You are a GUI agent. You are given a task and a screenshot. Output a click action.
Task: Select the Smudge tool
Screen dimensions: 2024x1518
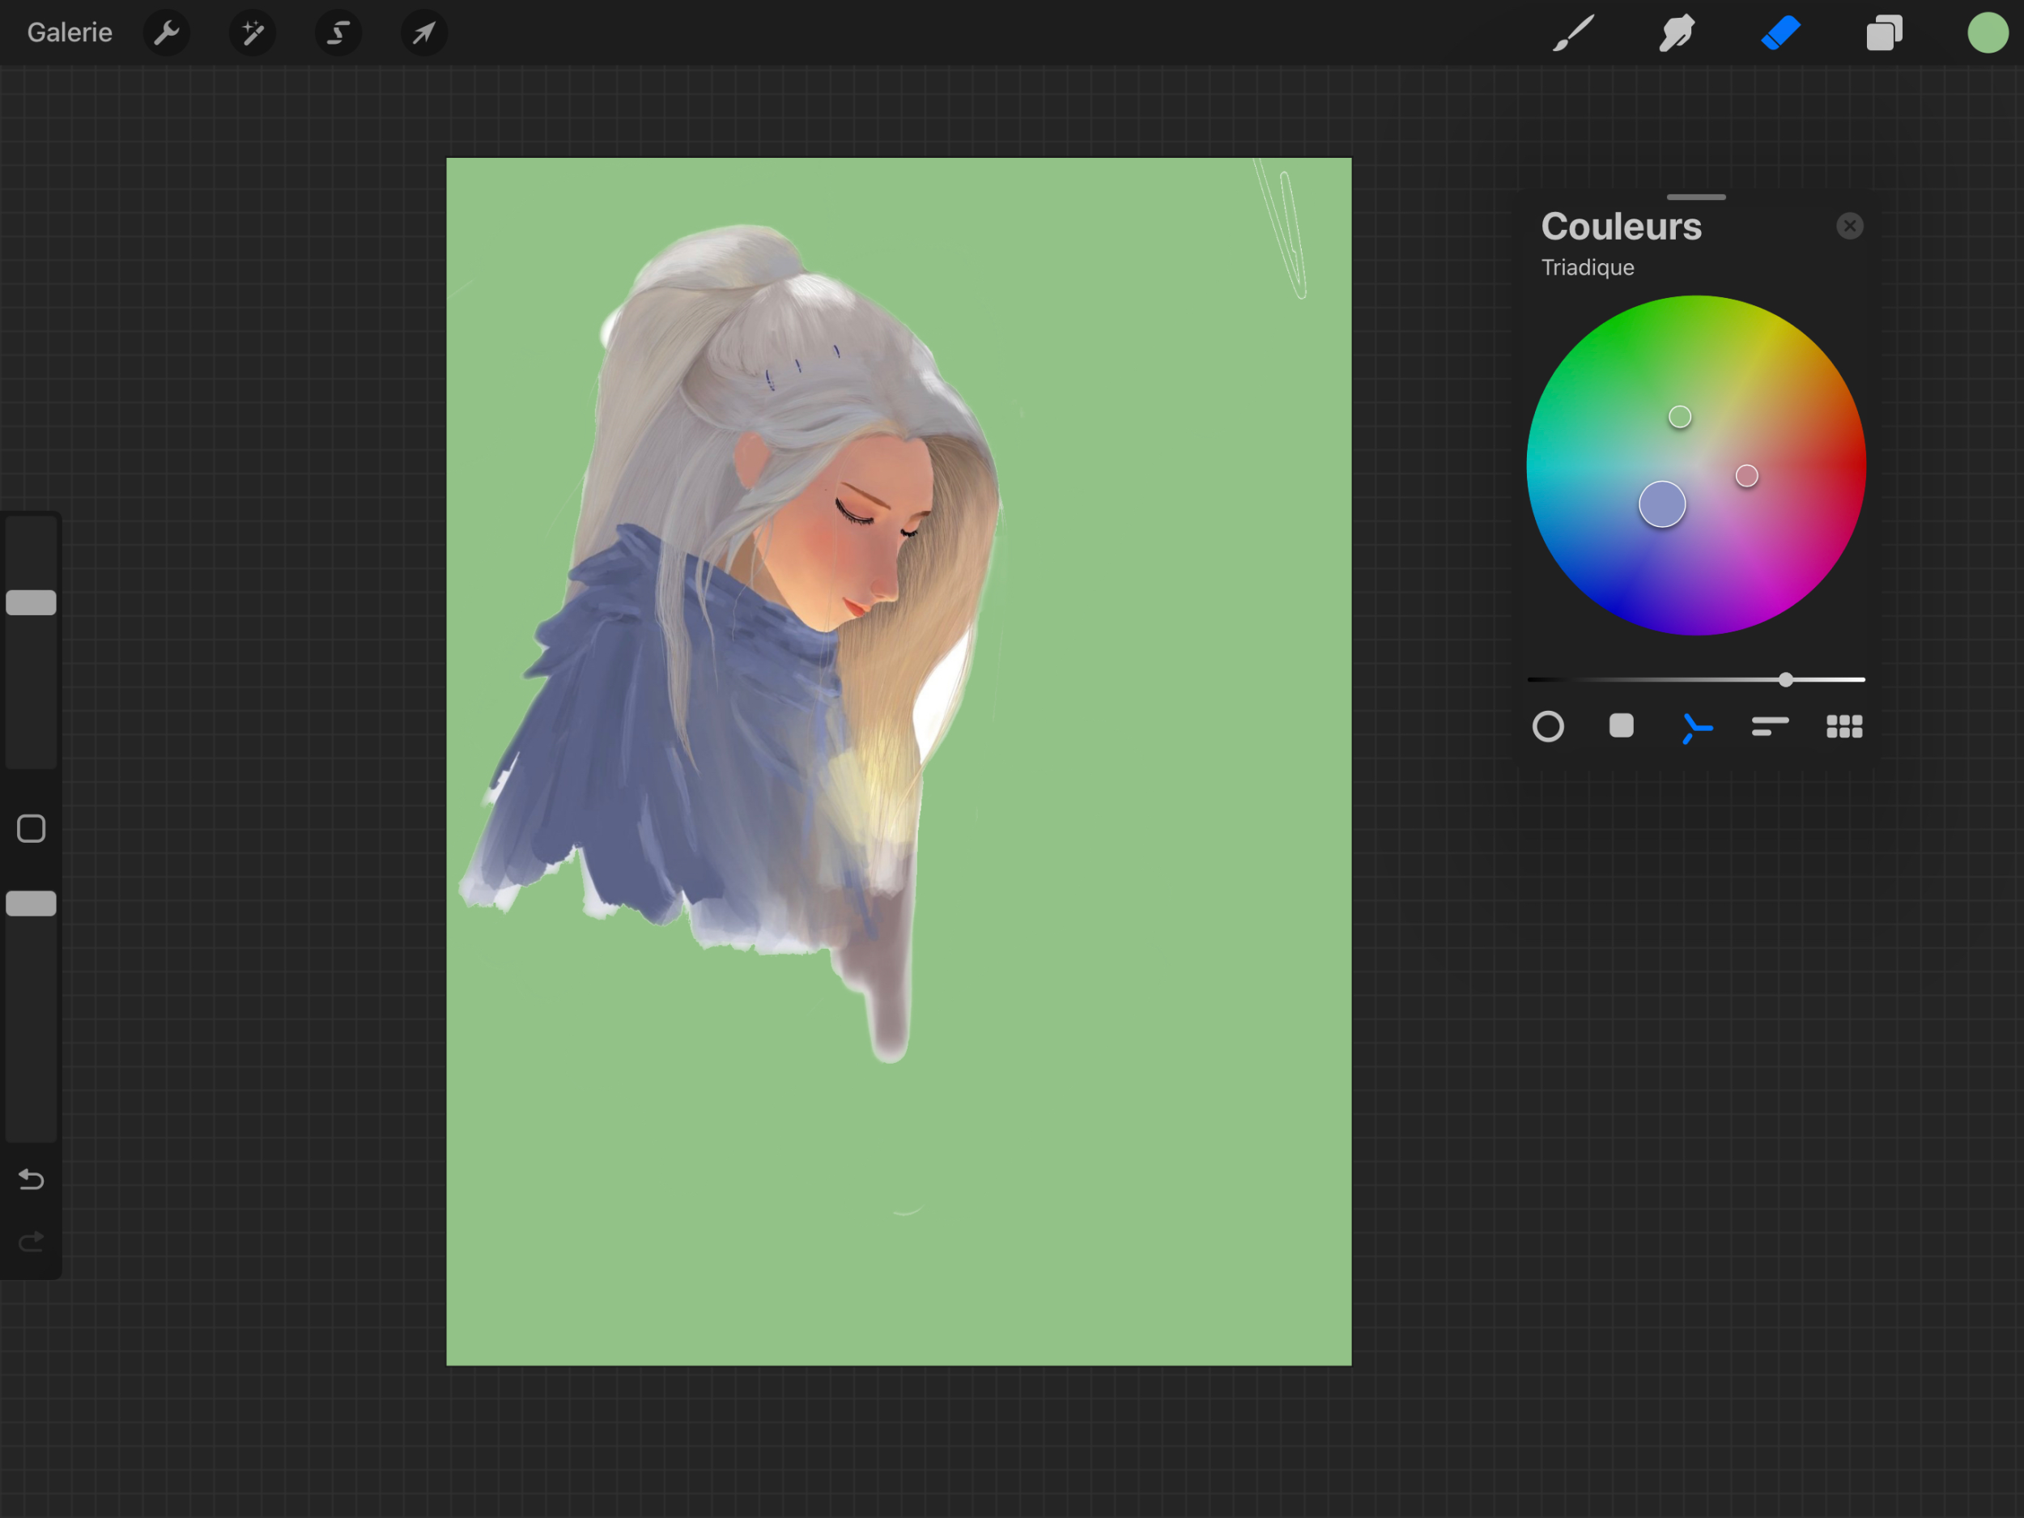(1677, 34)
